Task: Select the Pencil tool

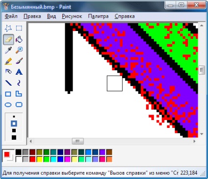Action: [x=8, y=61]
